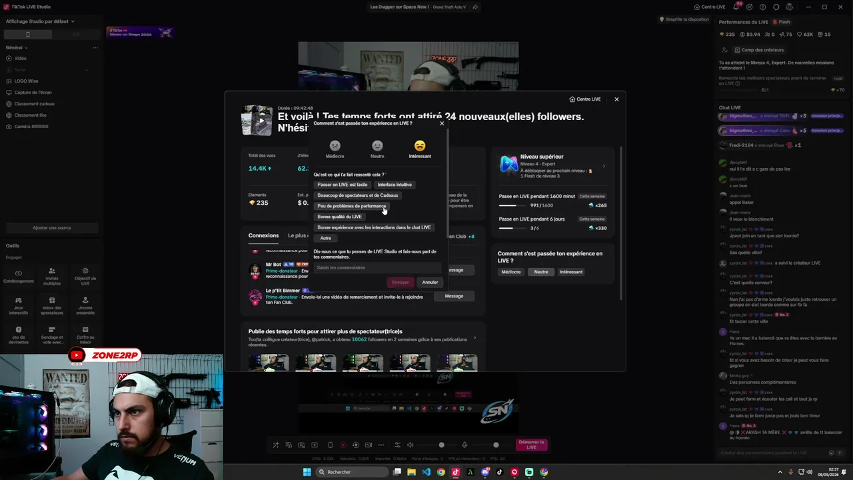Open the 'Affichage Studio par défaut' dropdown
This screenshot has height=480, width=853.
[x=40, y=21]
